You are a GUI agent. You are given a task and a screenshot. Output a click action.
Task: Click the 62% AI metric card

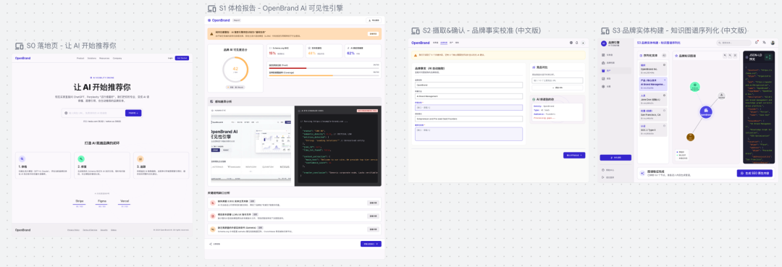(363, 51)
